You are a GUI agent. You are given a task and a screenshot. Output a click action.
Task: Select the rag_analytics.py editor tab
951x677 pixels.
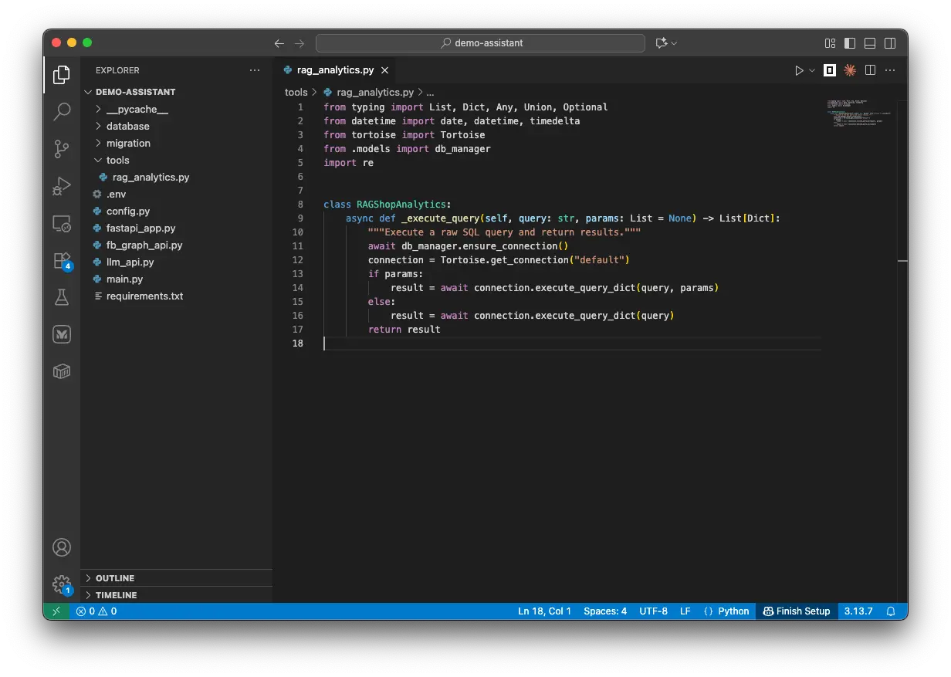(x=335, y=69)
